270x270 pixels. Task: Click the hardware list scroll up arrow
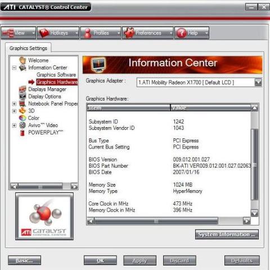[x=254, y=108]
